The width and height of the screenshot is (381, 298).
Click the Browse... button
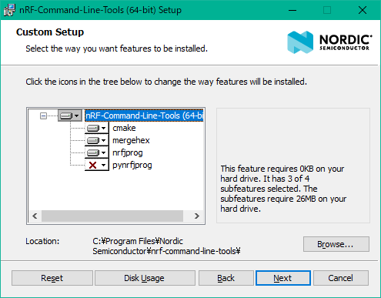(x=336, y=244)
